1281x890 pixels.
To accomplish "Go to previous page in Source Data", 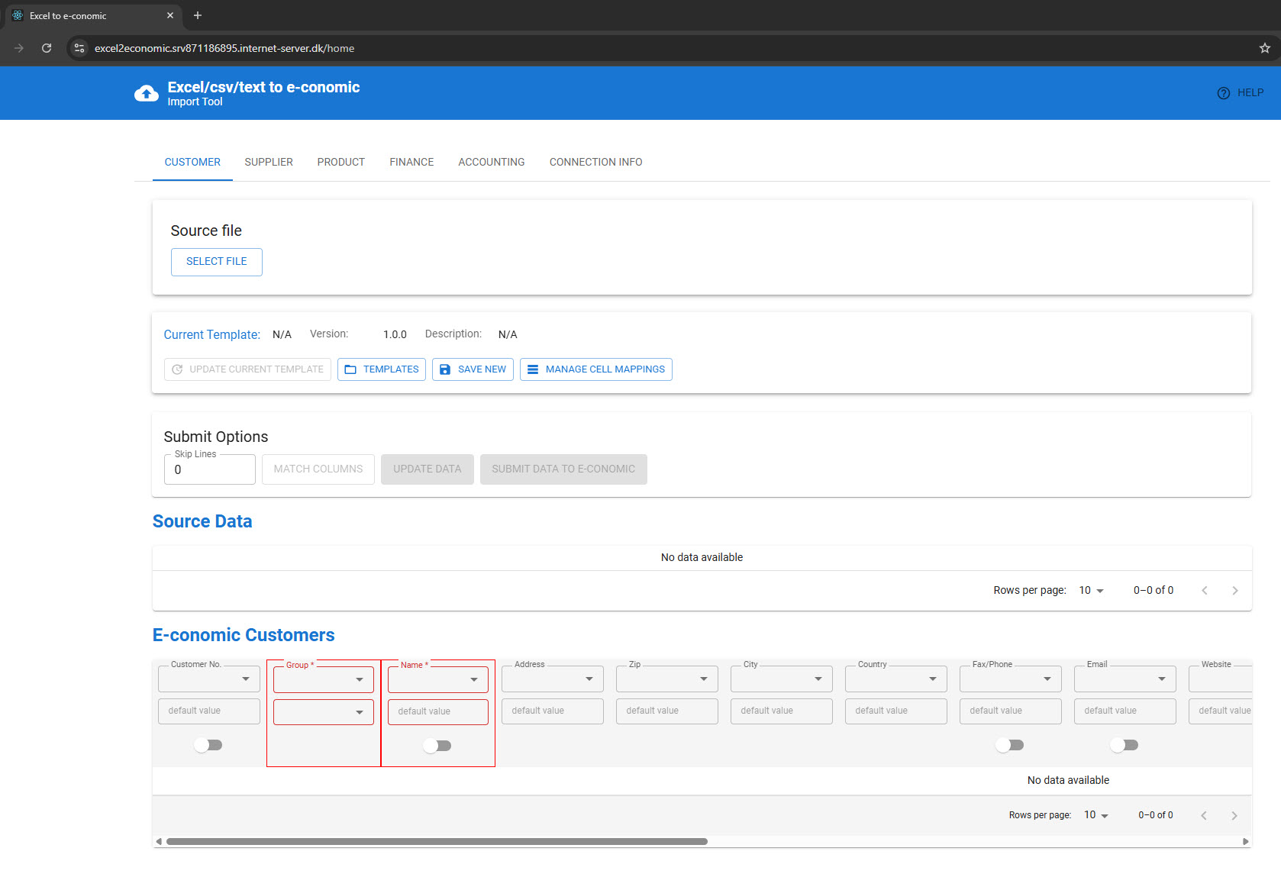I will coord(1205,591).
